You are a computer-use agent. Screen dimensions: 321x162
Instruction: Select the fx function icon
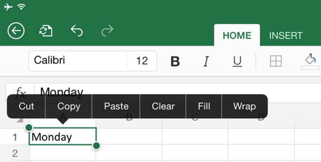click(21, 92)
